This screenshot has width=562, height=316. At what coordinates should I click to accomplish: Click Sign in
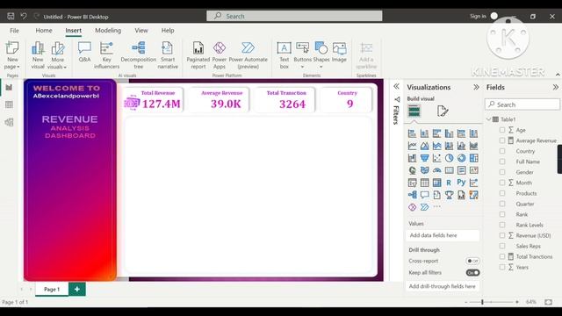click(478, 16)
